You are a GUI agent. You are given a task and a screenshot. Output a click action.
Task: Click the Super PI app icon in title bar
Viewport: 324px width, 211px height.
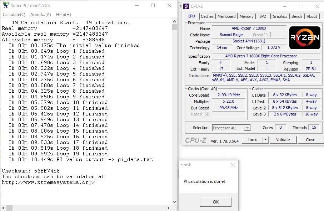tap(6, 5)
